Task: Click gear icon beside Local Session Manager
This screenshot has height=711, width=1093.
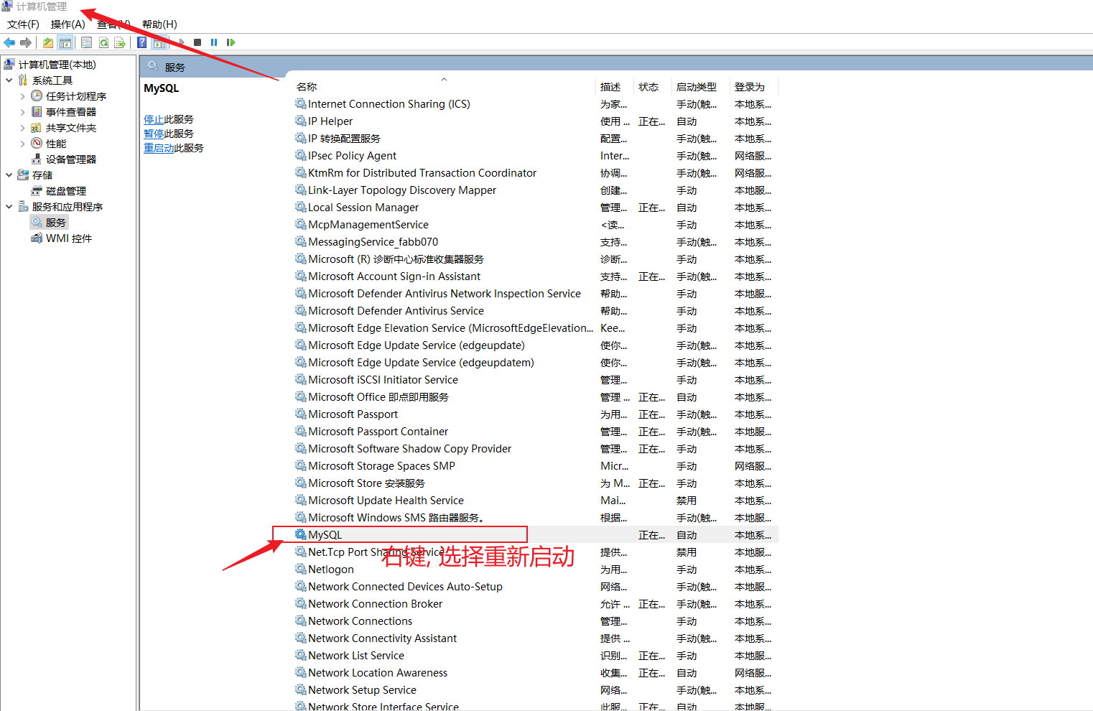Action: point(301,207)
